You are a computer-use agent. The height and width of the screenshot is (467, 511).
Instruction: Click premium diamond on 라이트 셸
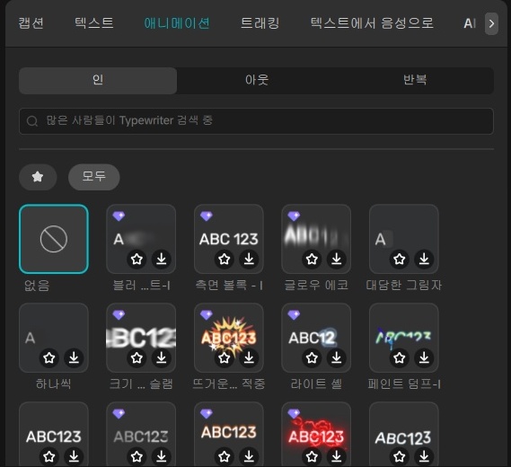point(294,315)
